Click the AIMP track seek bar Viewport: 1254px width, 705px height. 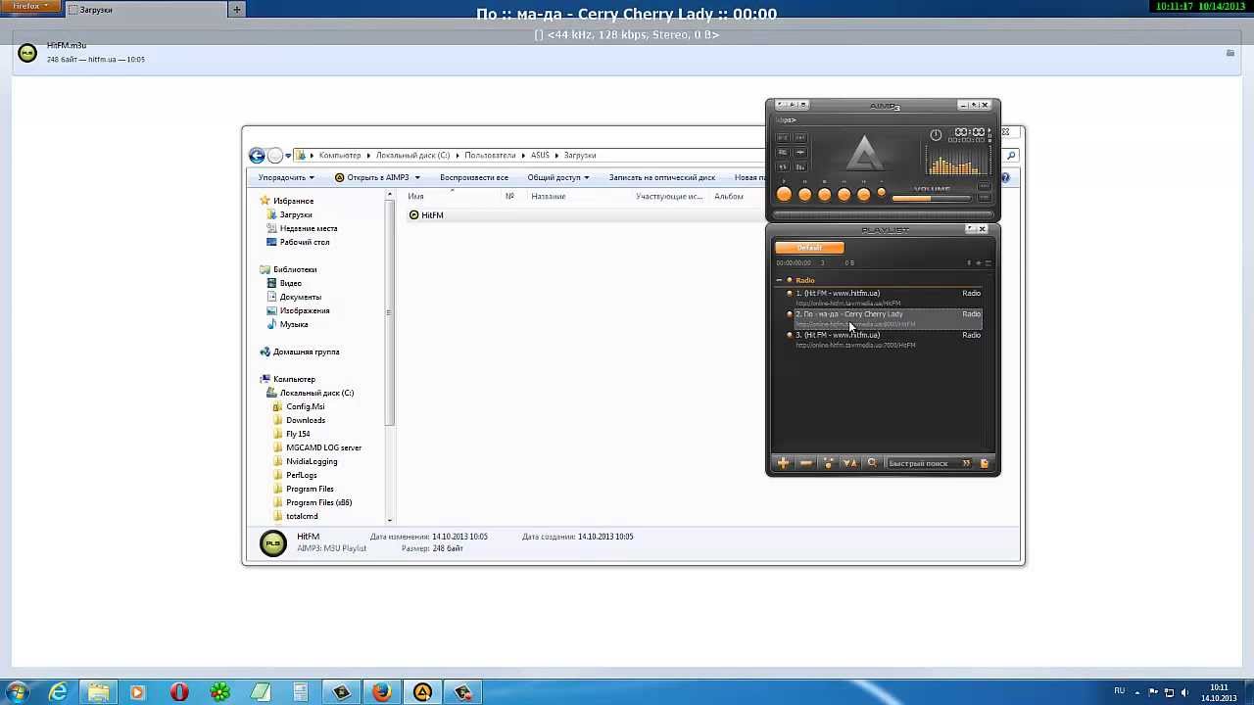point(883,214)
